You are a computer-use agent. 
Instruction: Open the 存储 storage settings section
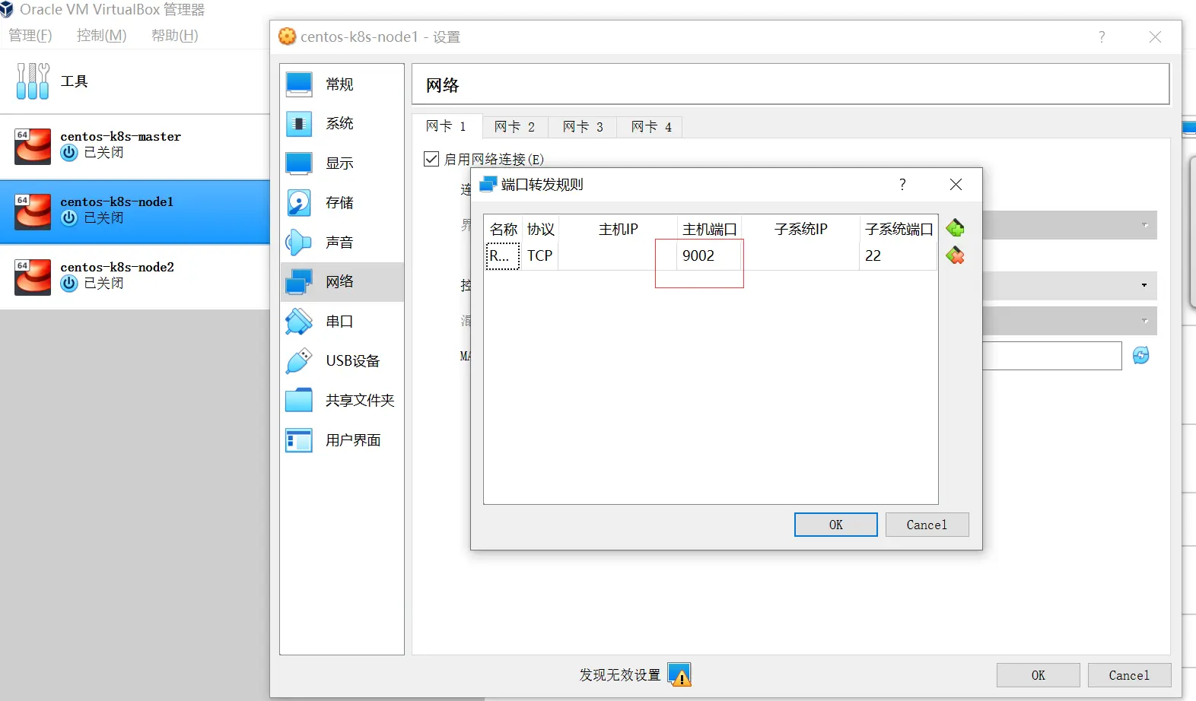[342, 203]
